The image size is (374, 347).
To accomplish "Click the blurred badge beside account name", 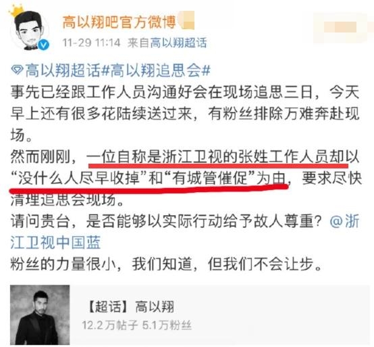I will (186, 21).
